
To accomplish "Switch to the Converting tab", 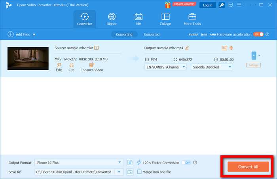I will pyautogui.click(x=124, y=34).
